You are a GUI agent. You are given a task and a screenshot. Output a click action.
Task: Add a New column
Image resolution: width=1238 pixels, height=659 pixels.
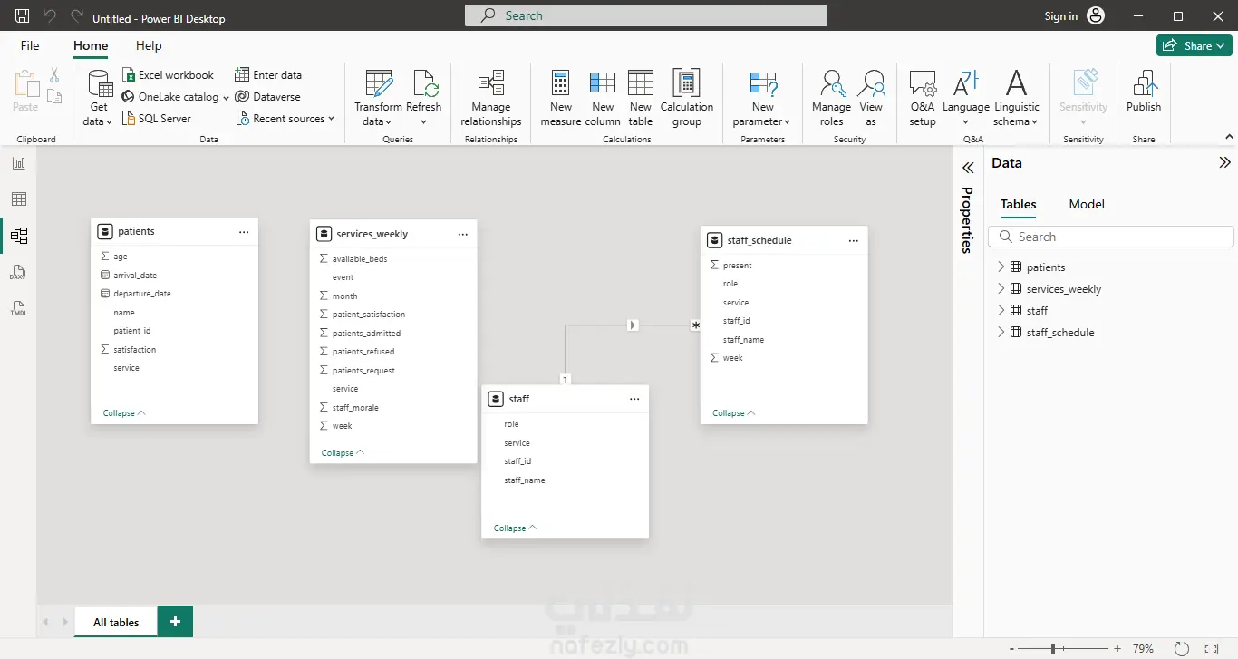tap(603, 98)
